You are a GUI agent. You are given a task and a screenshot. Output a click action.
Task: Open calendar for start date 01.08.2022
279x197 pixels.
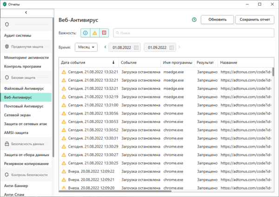(136, 48)
